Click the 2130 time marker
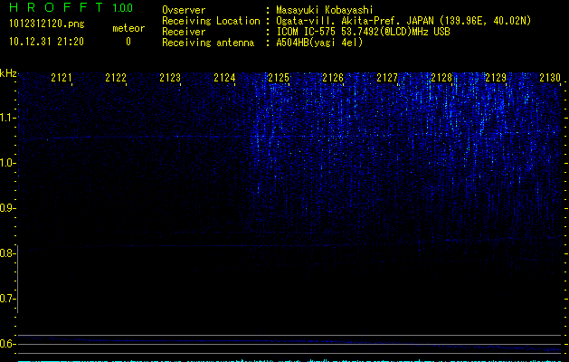Screen dimensions: 569x362 (550, 78)
